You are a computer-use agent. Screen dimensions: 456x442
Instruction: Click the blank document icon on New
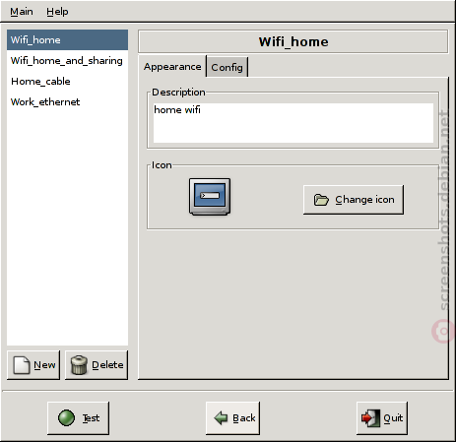22,365
